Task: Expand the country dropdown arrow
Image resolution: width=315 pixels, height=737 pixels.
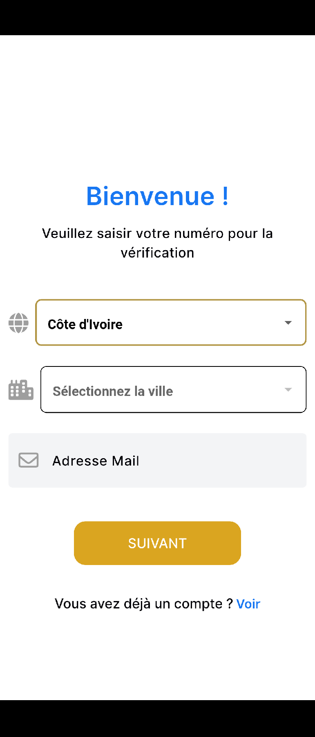Action: pyautogui.click(x=288, y=323)
